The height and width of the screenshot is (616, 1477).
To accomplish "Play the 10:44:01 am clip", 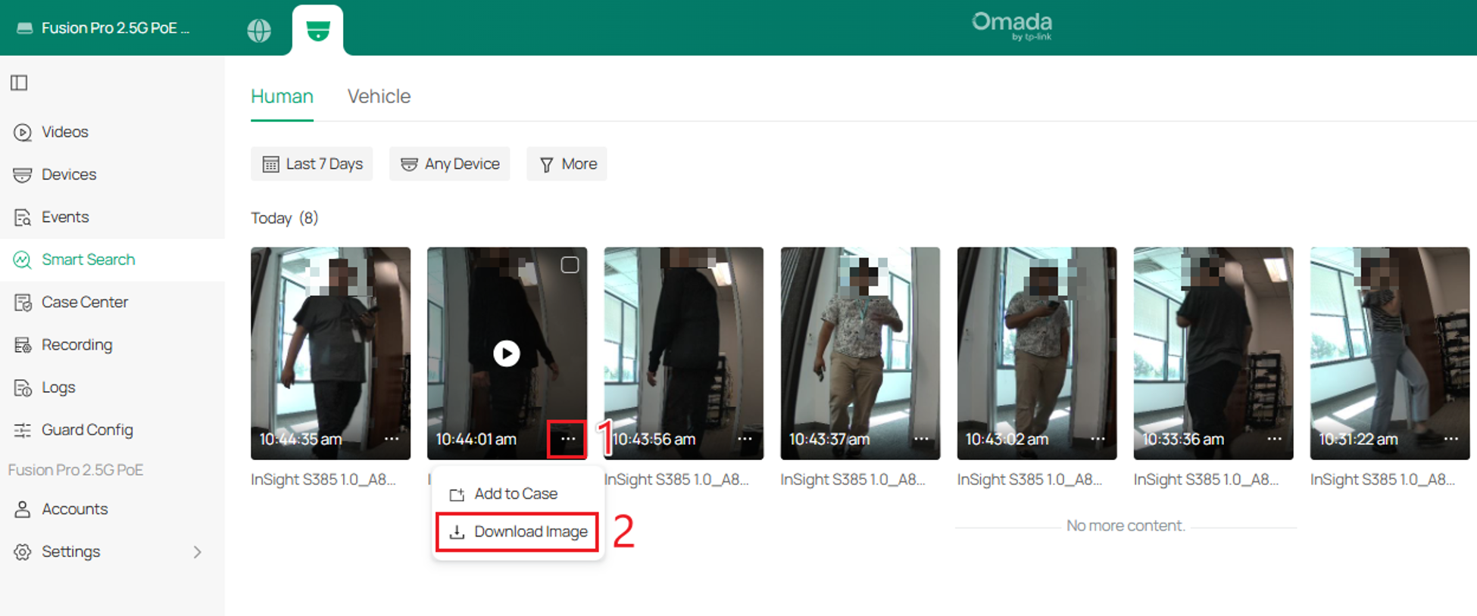I will (x=507, y=353).
